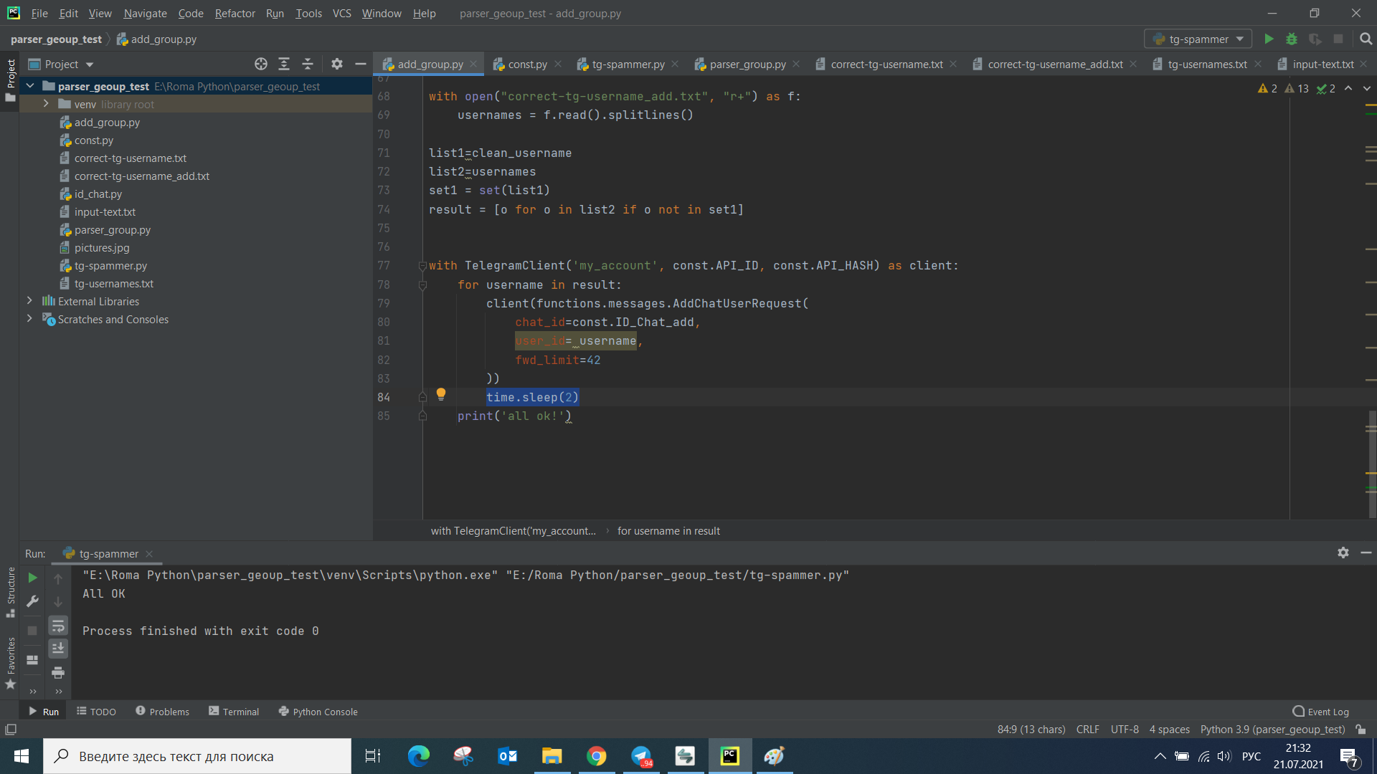The width and height of the screenshot is (1377, 774).
Task: Open Google Chrome from the taskbar
Action: coord(596,756)
